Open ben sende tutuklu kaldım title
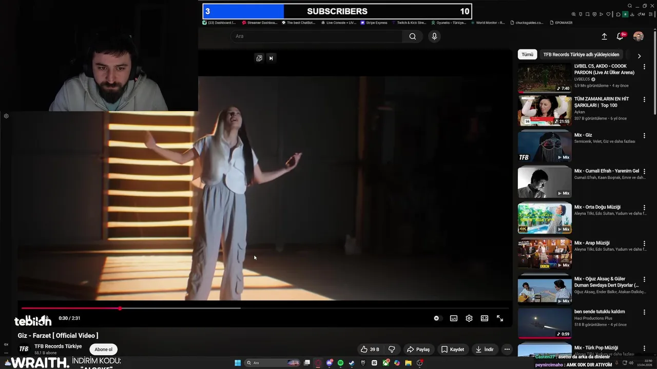 point(600,312)
